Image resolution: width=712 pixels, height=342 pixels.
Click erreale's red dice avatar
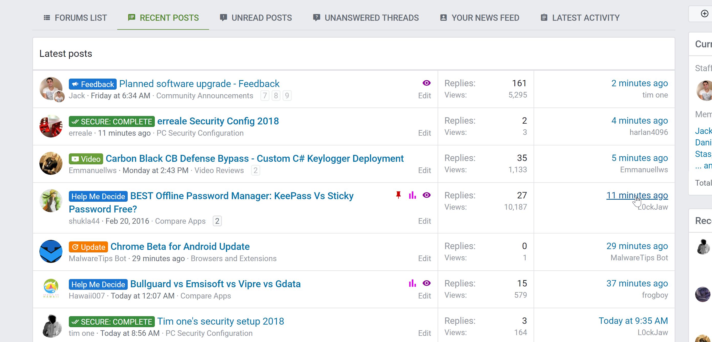[51, 126]
